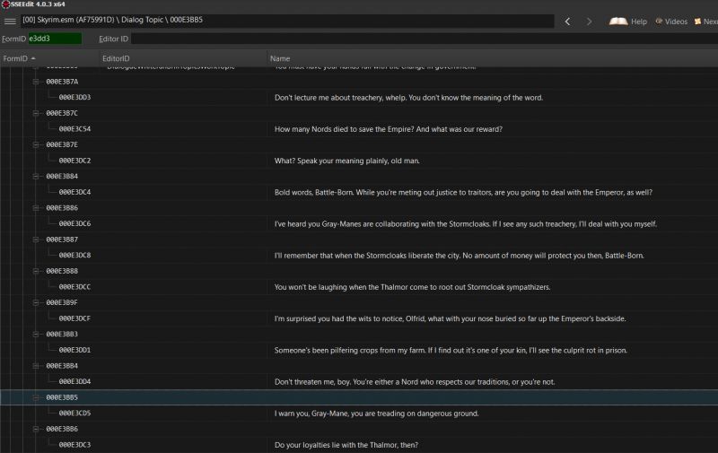The width and height of the screenshot is (718, 453).
Task: Select record 000E3DCF
Action: pyautogui.click(x=74, y=318)
